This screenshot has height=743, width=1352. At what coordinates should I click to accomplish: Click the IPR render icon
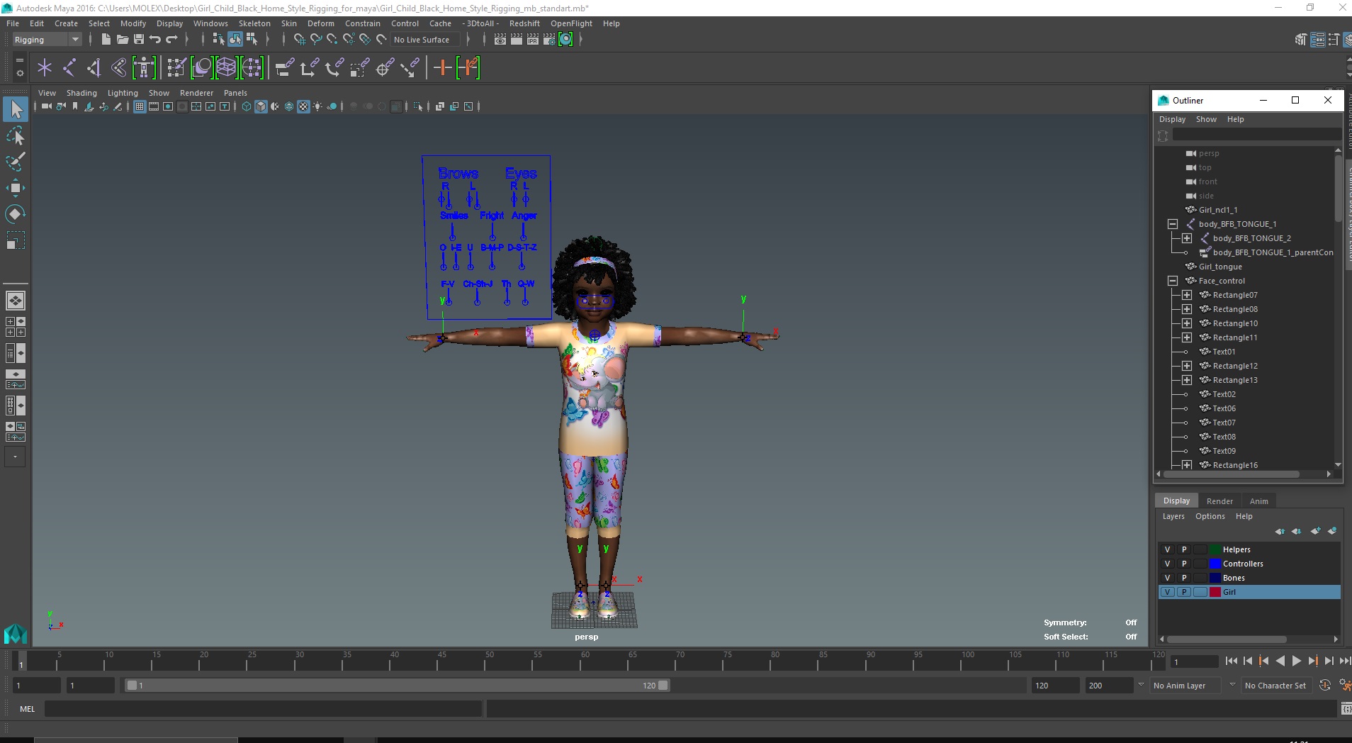(x=533, y=40)
